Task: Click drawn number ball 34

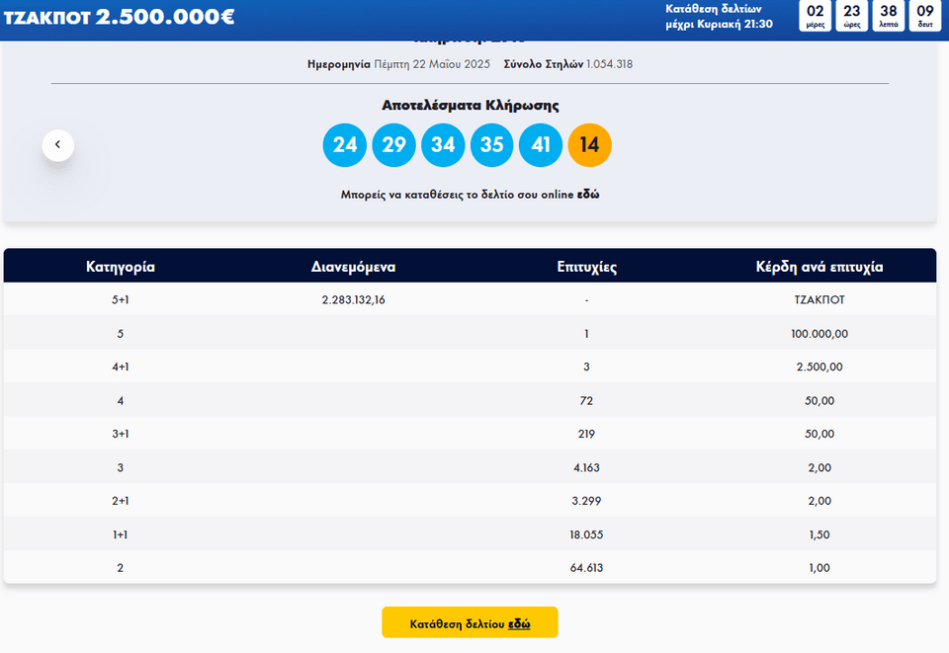Action: (443, 145)
